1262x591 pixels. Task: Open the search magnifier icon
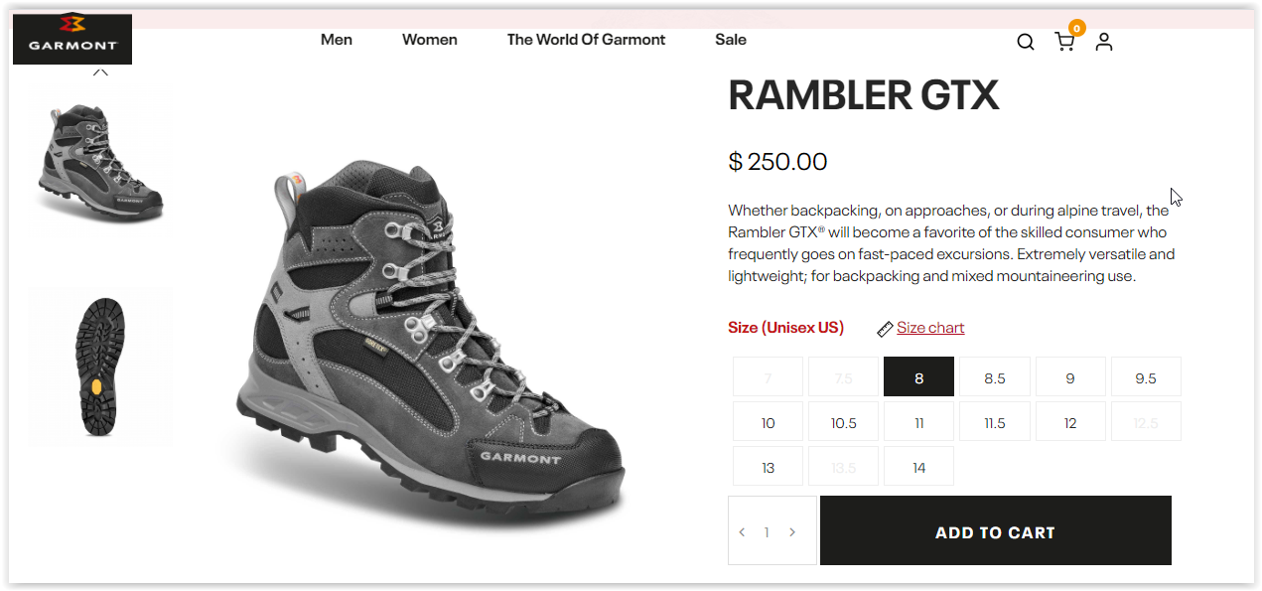click(1026, 42)
